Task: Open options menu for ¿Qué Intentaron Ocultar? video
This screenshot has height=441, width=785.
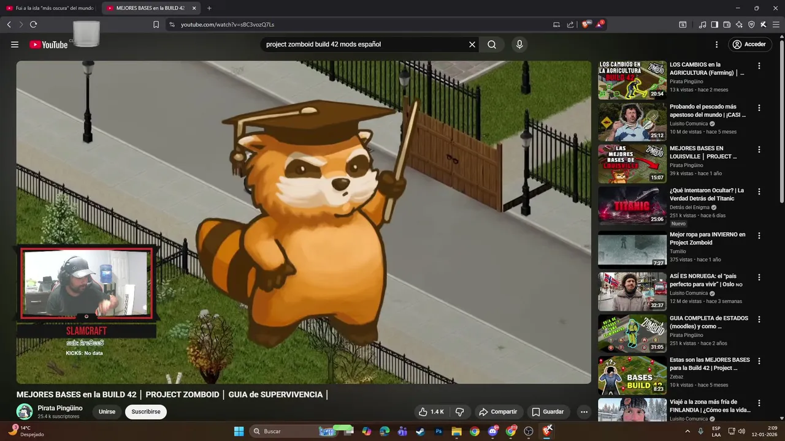Action: pos(759,192)
